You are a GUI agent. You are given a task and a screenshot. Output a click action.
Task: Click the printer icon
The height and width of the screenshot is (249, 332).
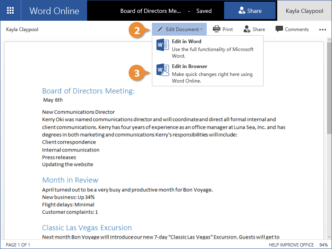tap(217, 29)
